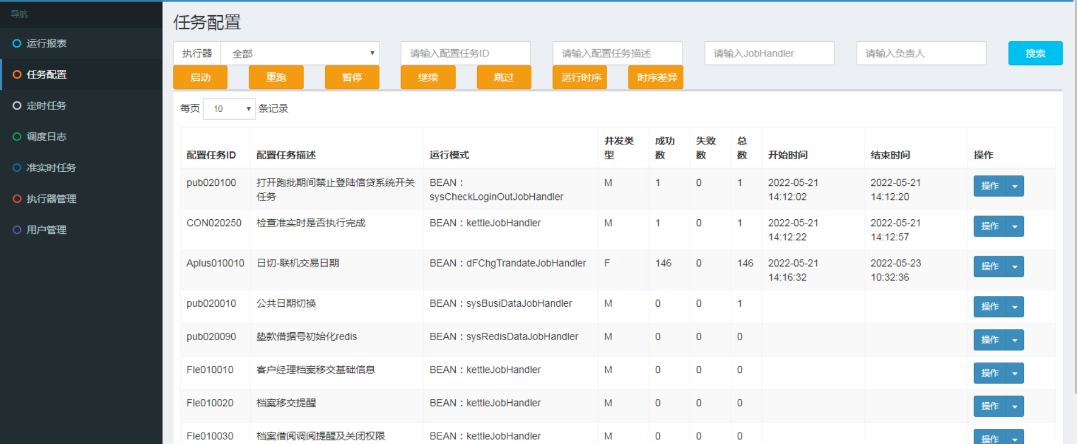This screenshot has height=444, width=1077.
Task: Open the 执行器 dropdown showing 全部
Action: 300,54
